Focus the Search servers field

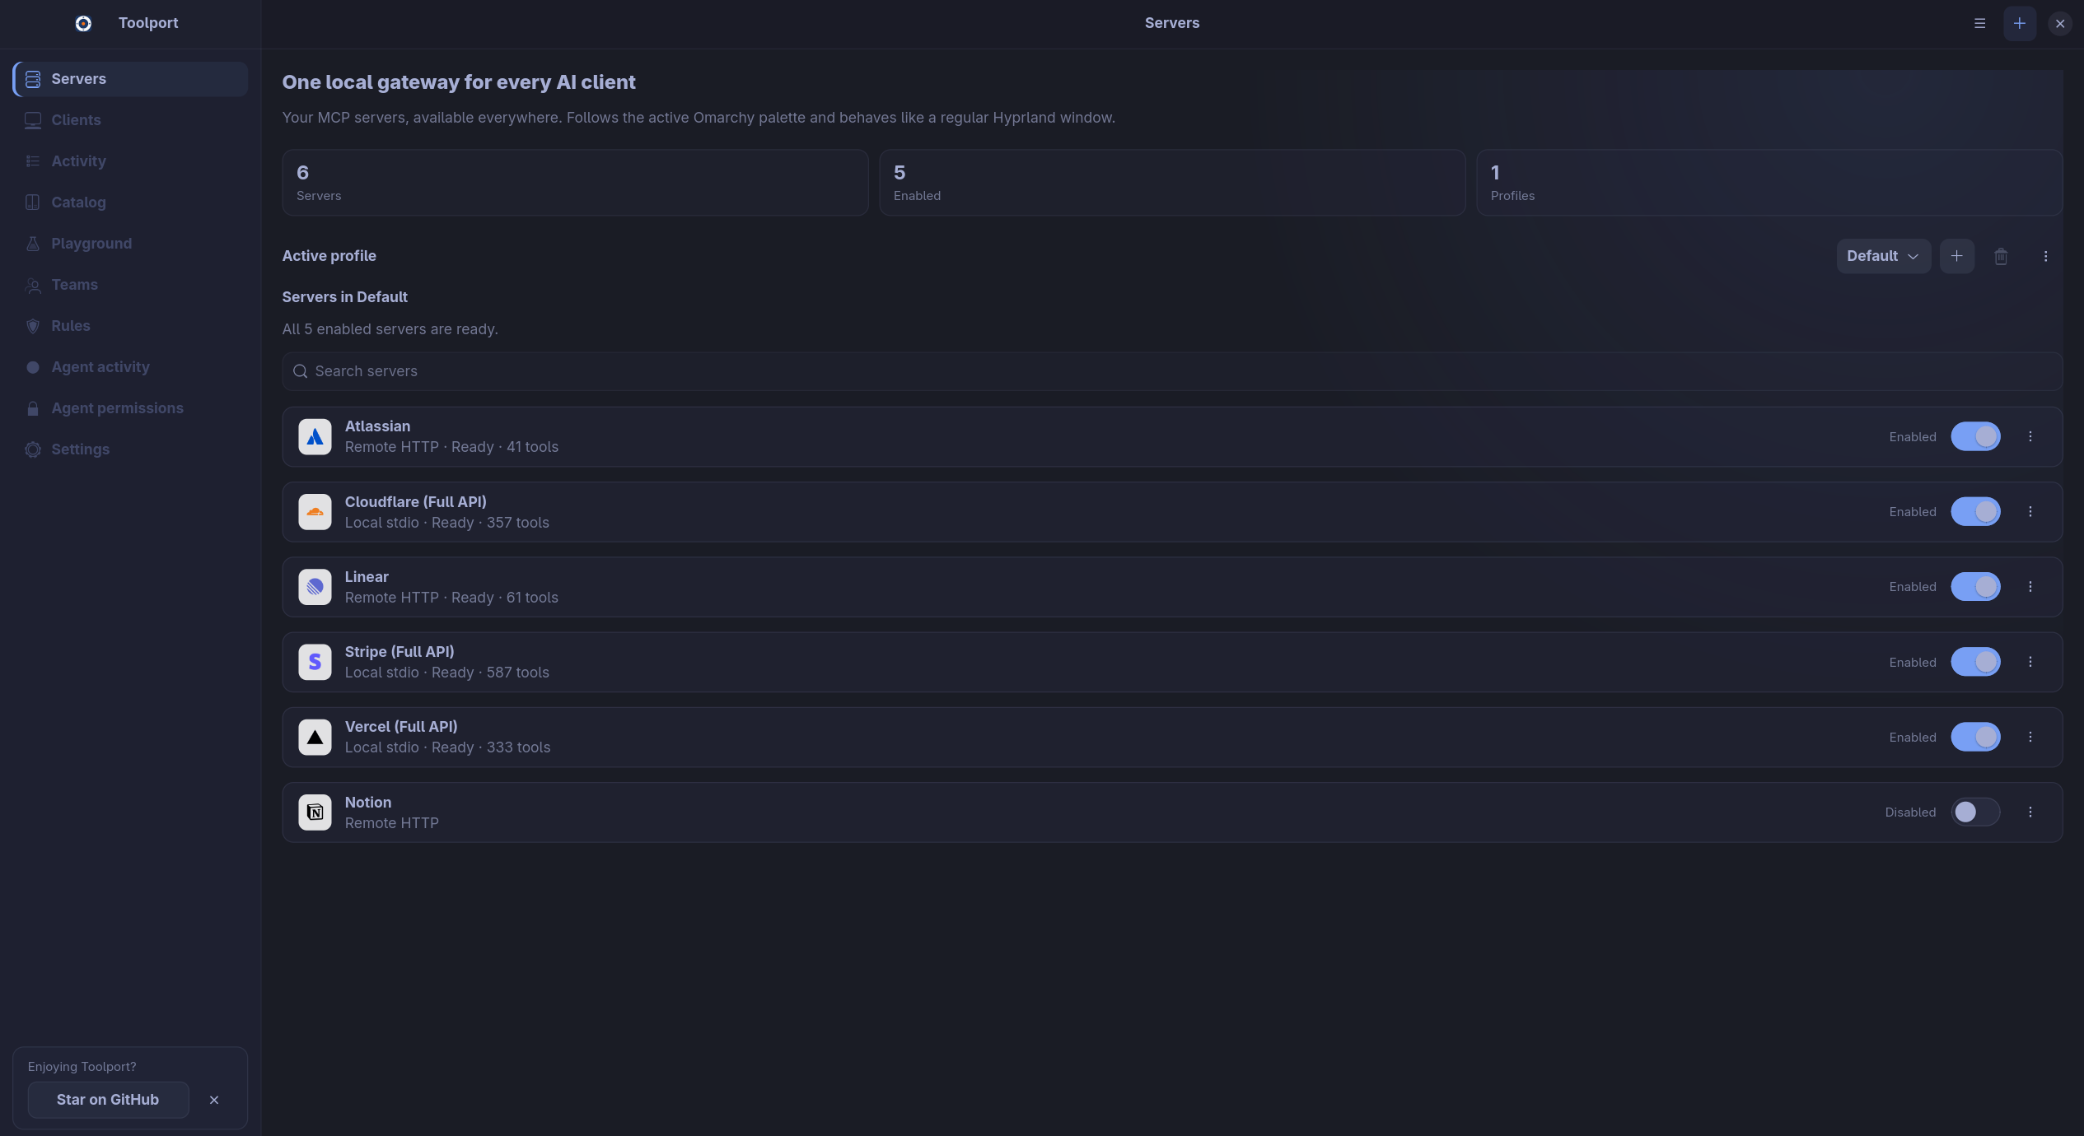tap(1172, 371)
